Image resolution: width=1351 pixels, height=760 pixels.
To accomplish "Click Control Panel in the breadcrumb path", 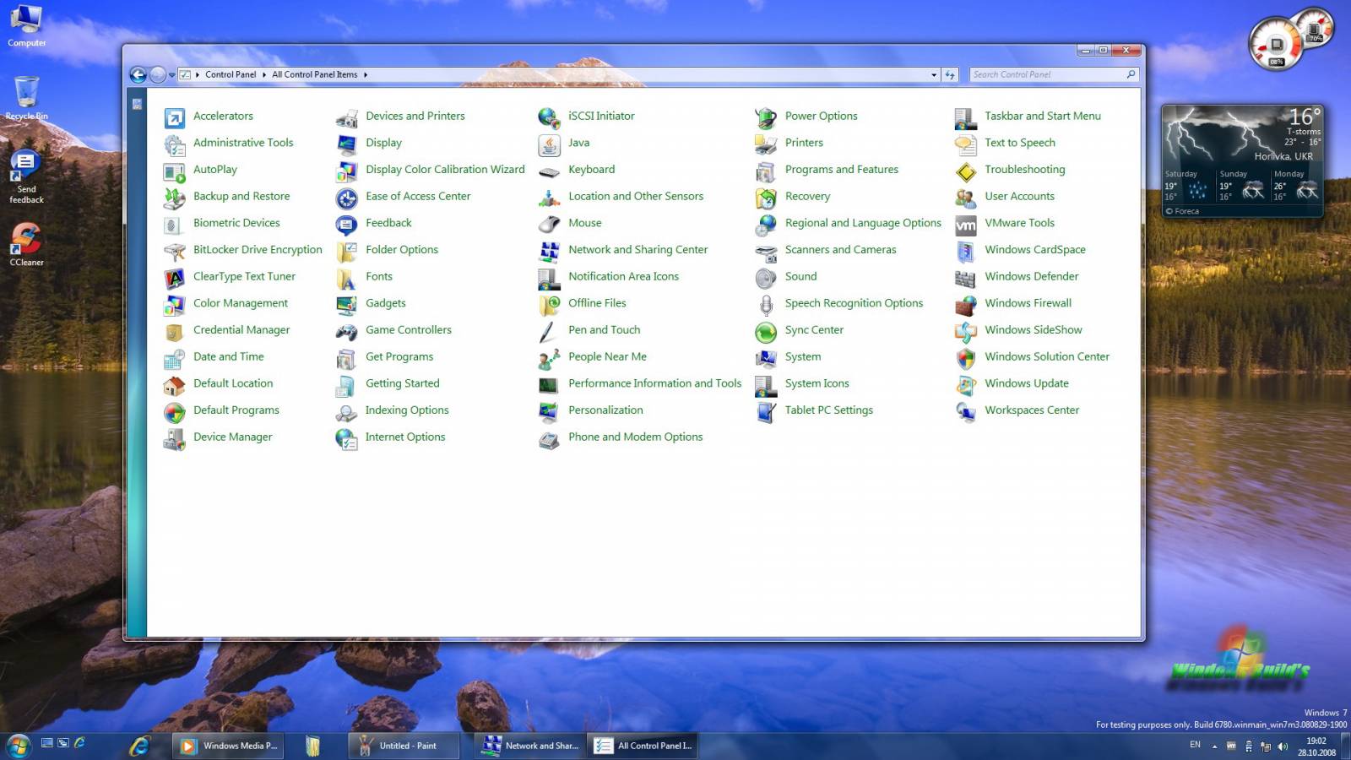I will (x=230, y=74).
